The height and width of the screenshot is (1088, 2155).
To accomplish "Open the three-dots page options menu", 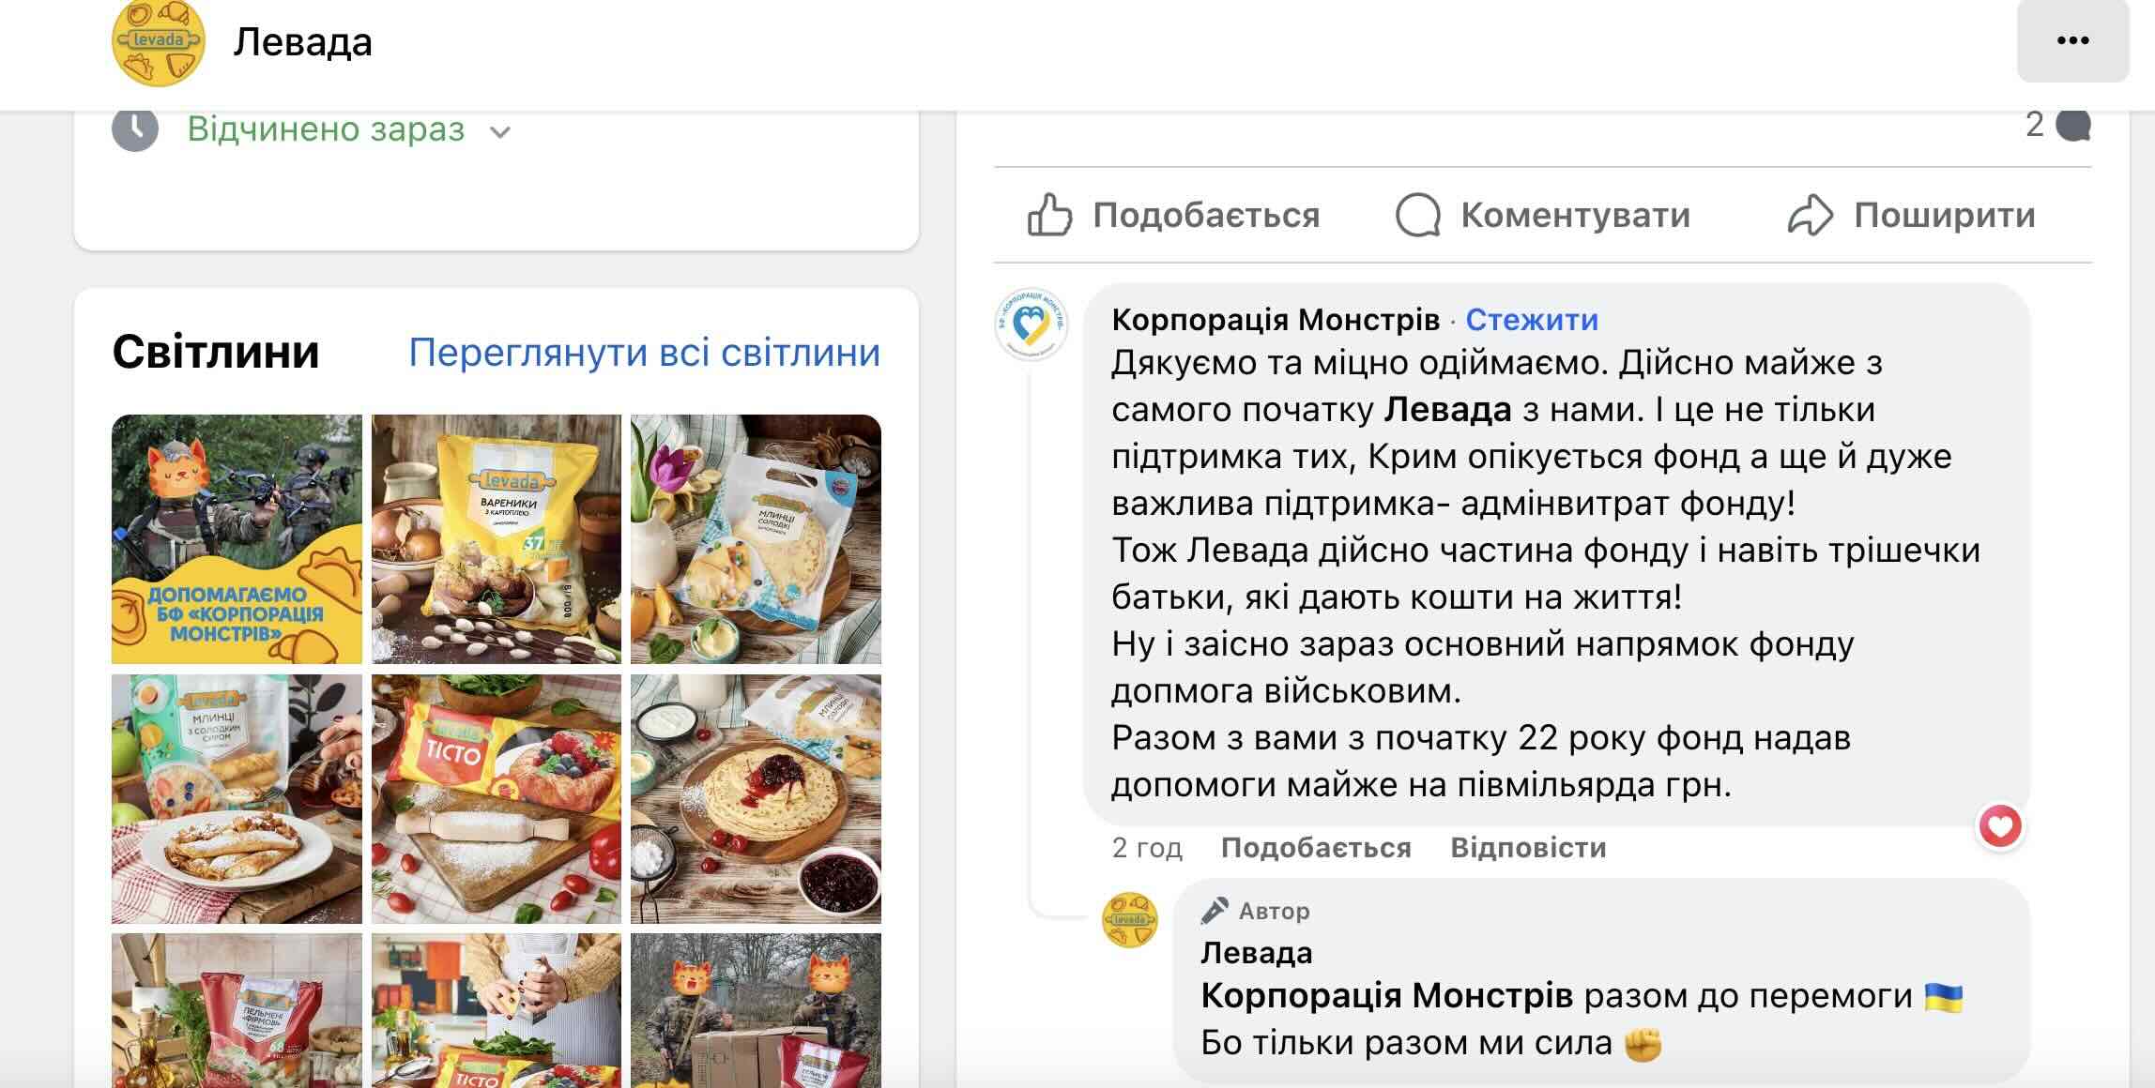I will click(x=2072, y=40).
